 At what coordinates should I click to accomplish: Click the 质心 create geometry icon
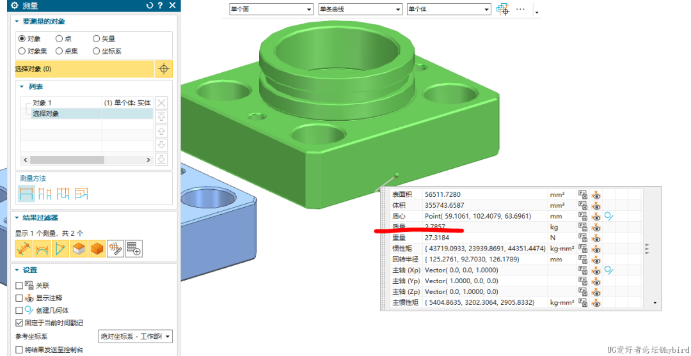[x=609, y=217]
